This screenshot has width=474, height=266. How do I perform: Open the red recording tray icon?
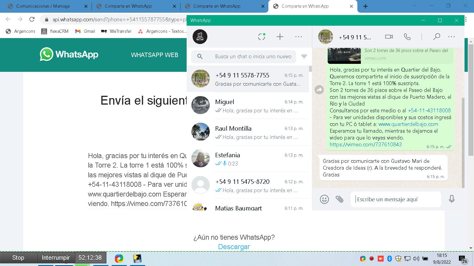pyautogui.click(x=371, y=259)
